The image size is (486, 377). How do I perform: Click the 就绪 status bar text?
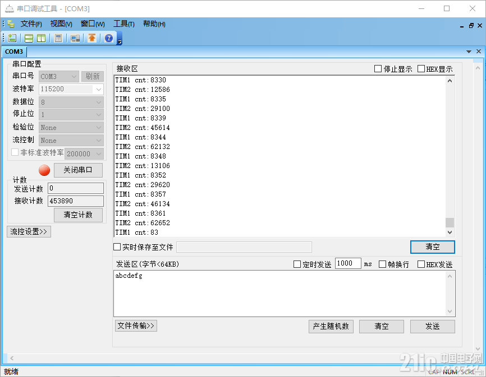tap(11, 371)
